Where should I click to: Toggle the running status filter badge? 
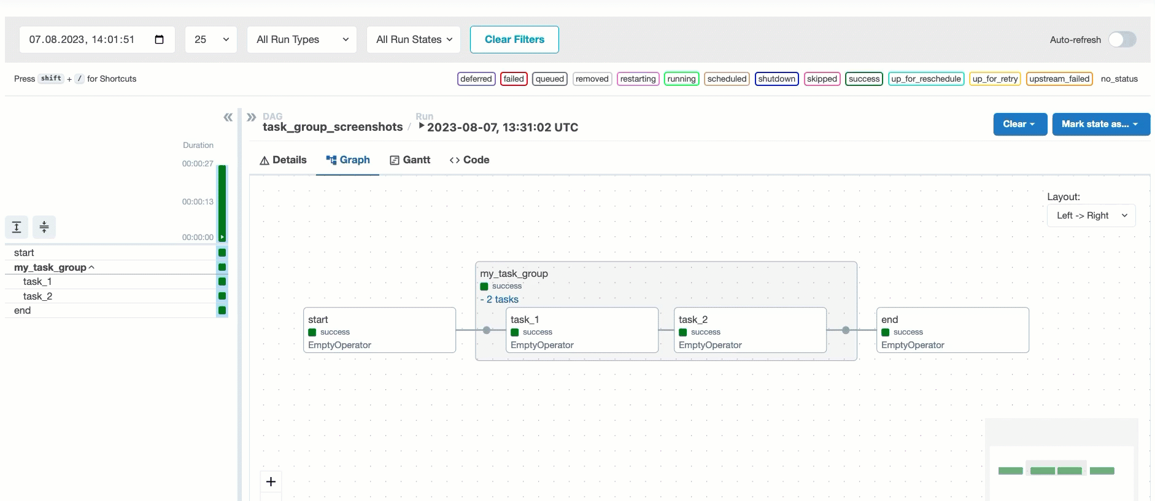coord(681,79)
